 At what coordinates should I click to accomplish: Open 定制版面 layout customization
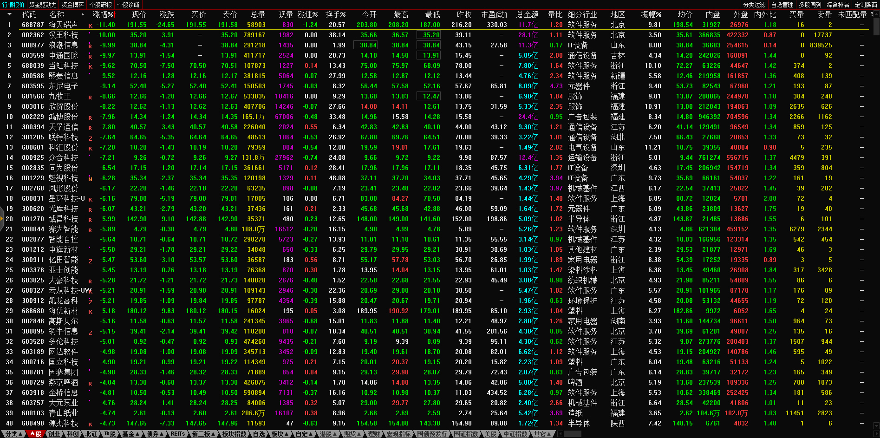click(866, 5)
